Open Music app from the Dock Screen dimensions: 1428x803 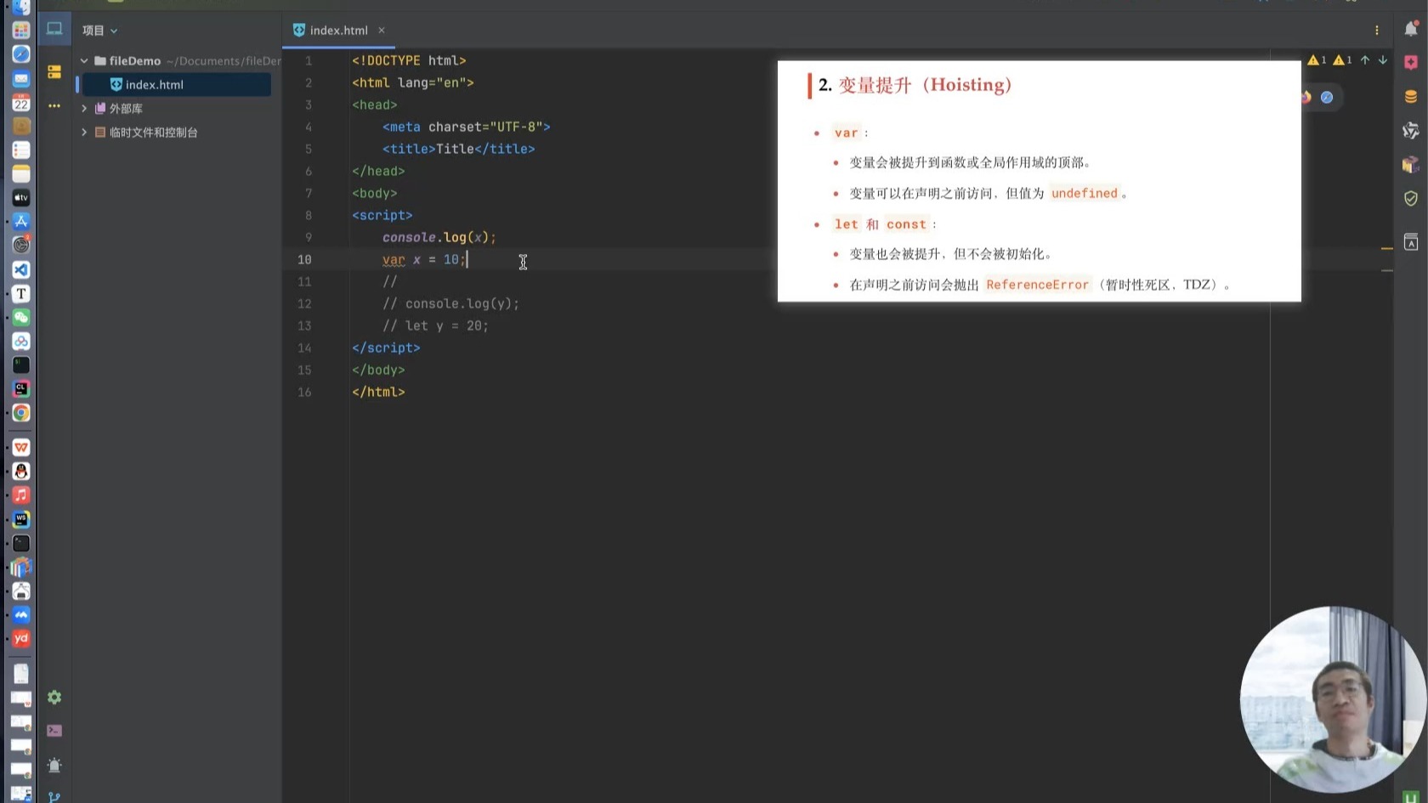coord(21,495)
